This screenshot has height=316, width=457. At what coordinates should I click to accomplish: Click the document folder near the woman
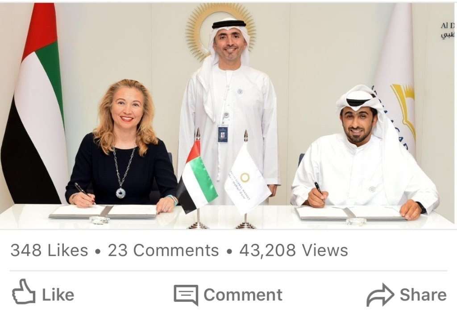104,212
